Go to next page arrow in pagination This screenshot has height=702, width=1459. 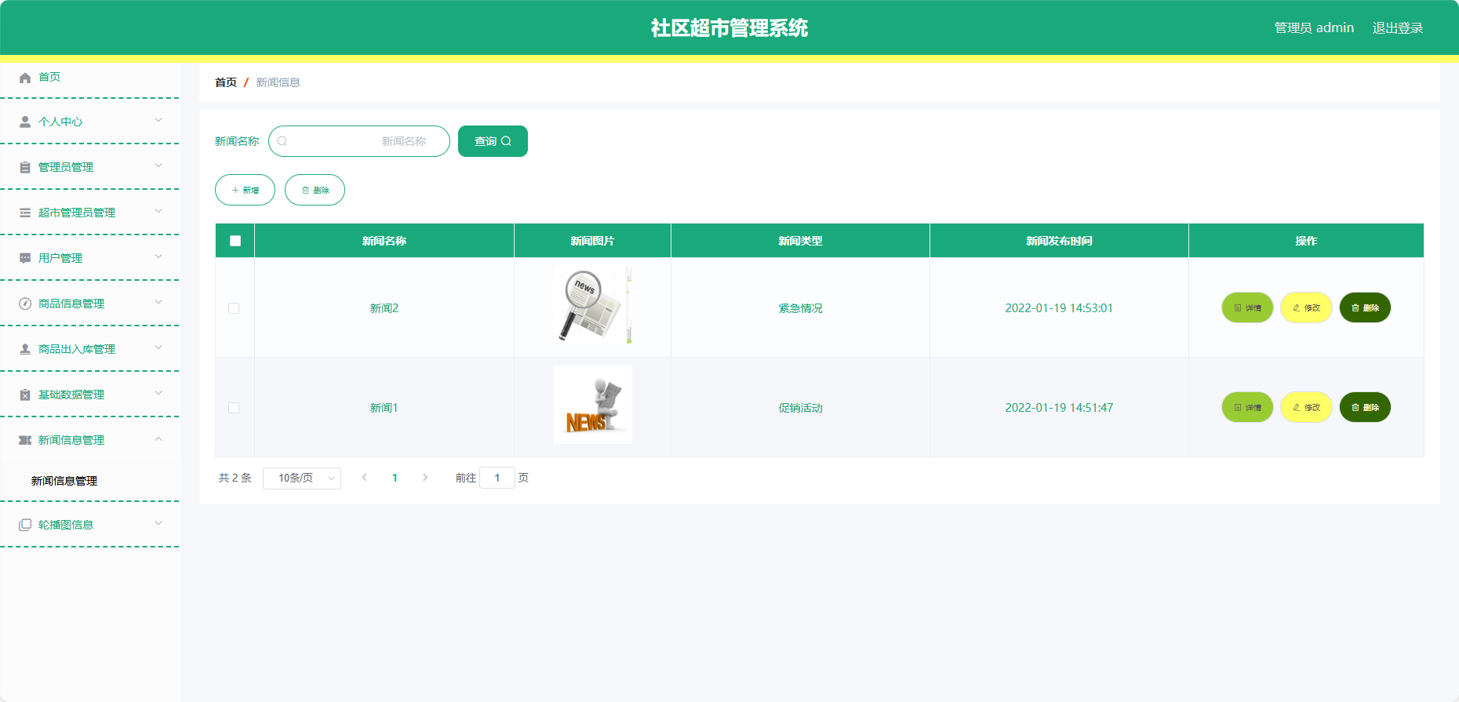pyautogui.click(x=425, y=478)
